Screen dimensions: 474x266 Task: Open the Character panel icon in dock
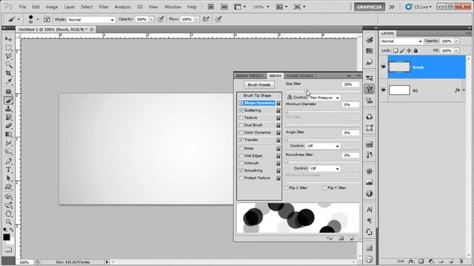(370, 209)
